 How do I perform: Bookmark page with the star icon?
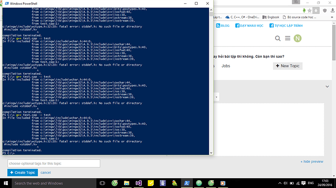pos(309,11)
